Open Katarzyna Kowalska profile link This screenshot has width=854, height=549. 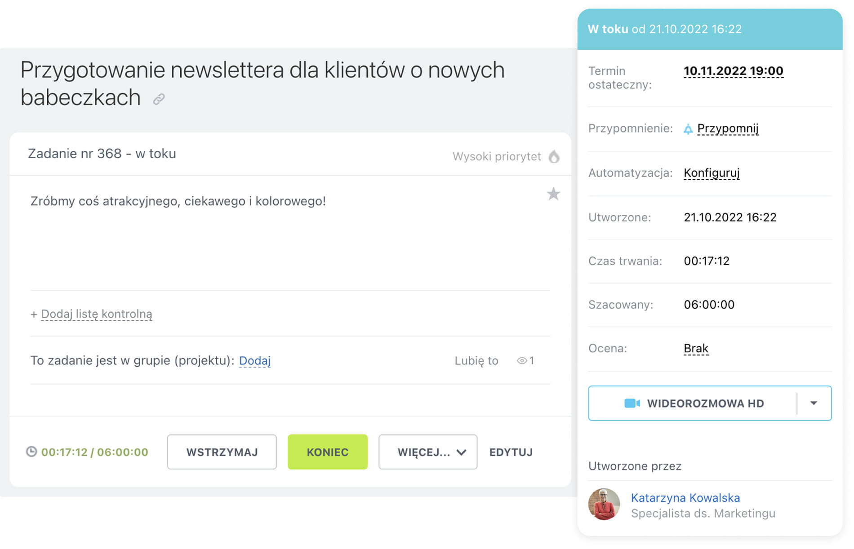[685, 498]
